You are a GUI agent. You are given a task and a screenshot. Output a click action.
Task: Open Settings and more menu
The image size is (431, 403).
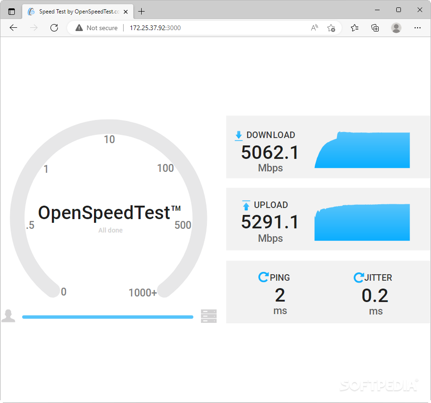(417, 28)
